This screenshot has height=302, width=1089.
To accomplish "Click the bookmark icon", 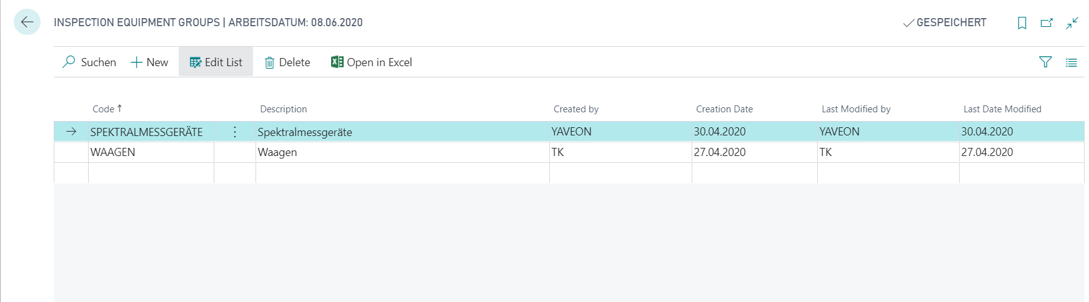I will tap(1022, 23).
